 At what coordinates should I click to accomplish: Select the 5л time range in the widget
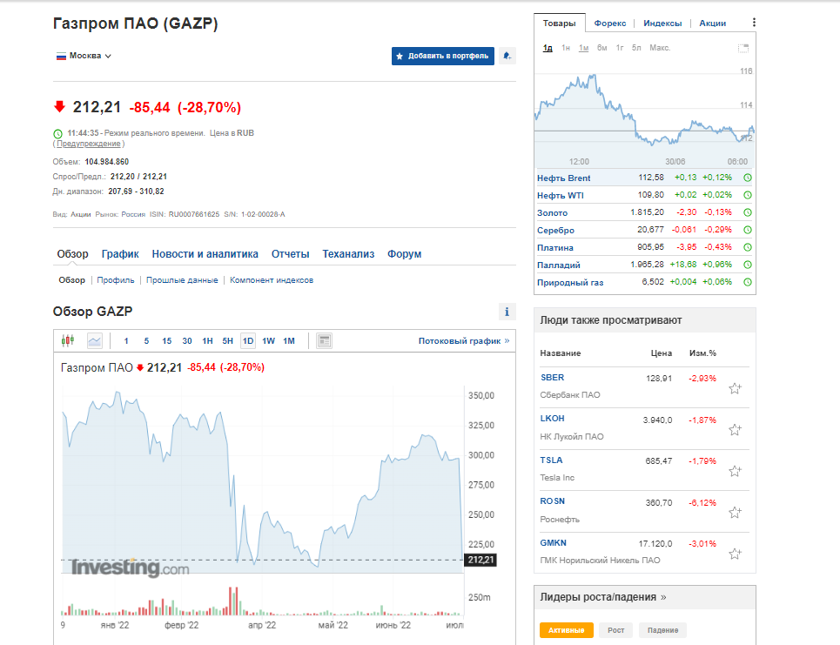coord(636,48)
